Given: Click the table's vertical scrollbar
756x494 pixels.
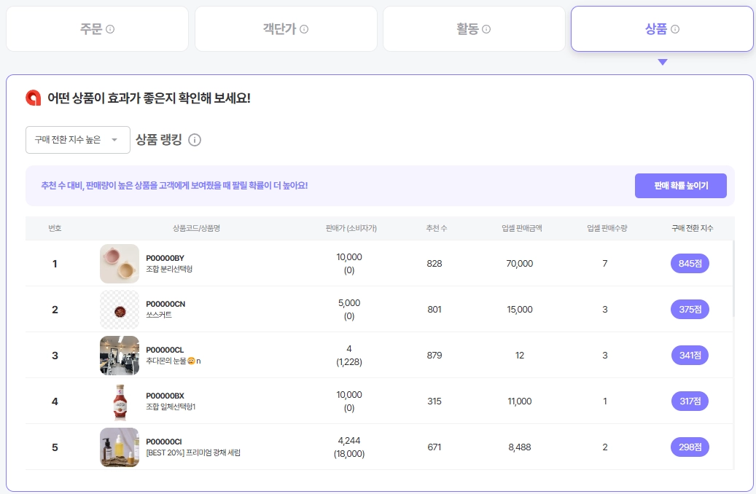Looking at the screenshot, I should 733,278.
